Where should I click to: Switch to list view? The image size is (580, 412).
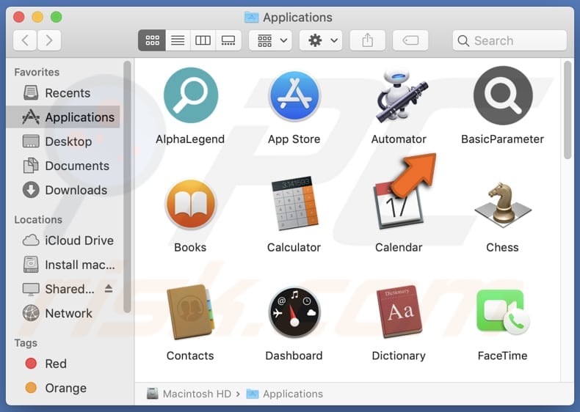tap(178, 40)
